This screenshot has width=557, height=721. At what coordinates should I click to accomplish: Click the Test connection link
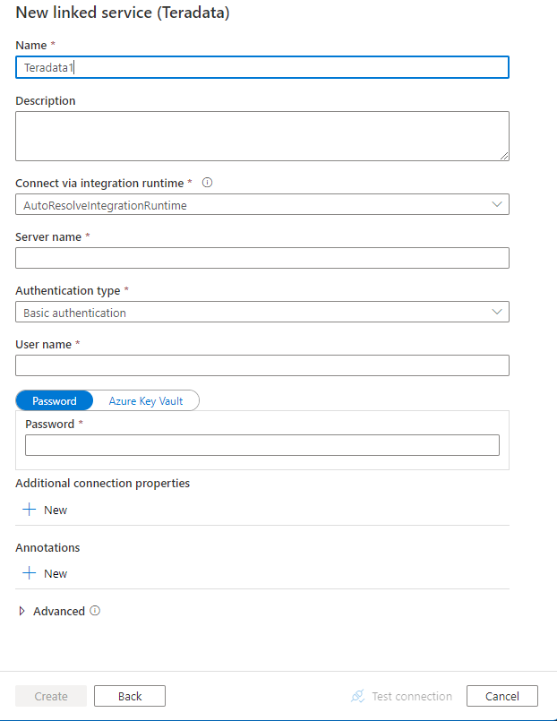[412, 696]
